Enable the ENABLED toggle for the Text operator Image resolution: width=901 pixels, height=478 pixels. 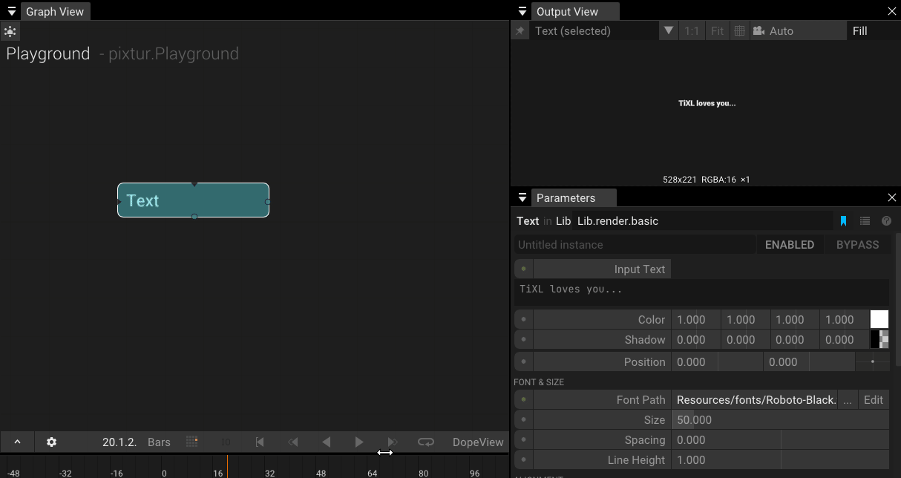(789, 244)
